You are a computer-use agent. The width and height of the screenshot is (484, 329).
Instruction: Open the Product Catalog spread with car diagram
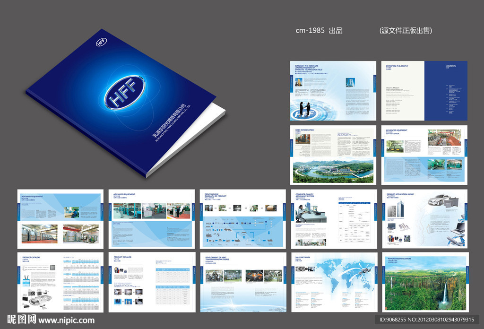tap(60, 282)
